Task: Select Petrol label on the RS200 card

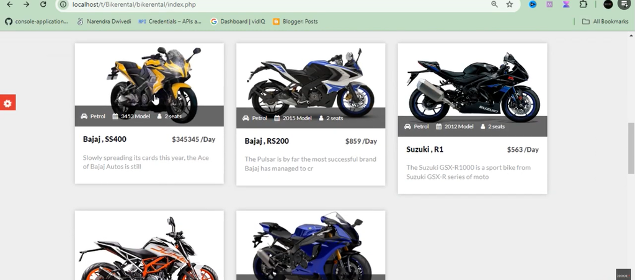Action: click(259, 118)
